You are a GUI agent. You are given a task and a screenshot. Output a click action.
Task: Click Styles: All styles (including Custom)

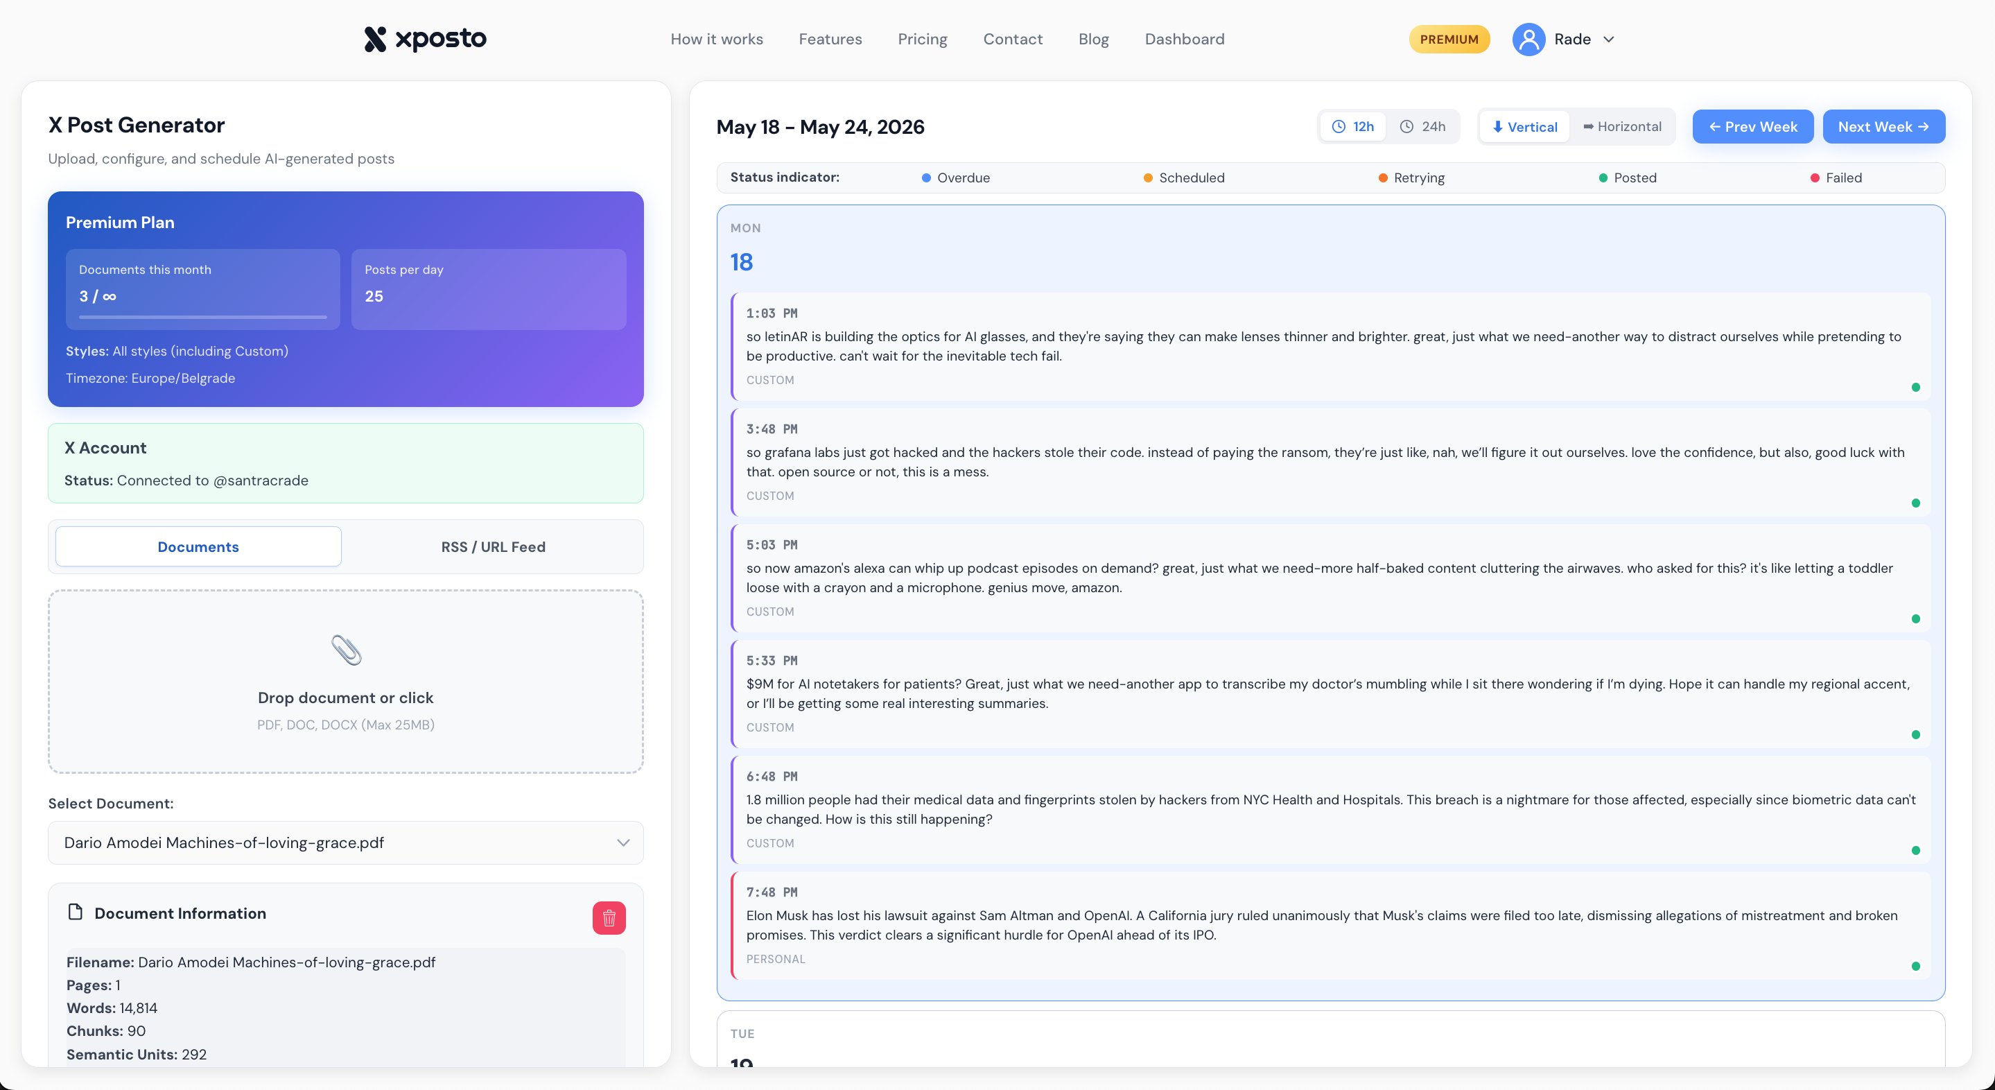point(177,350)
